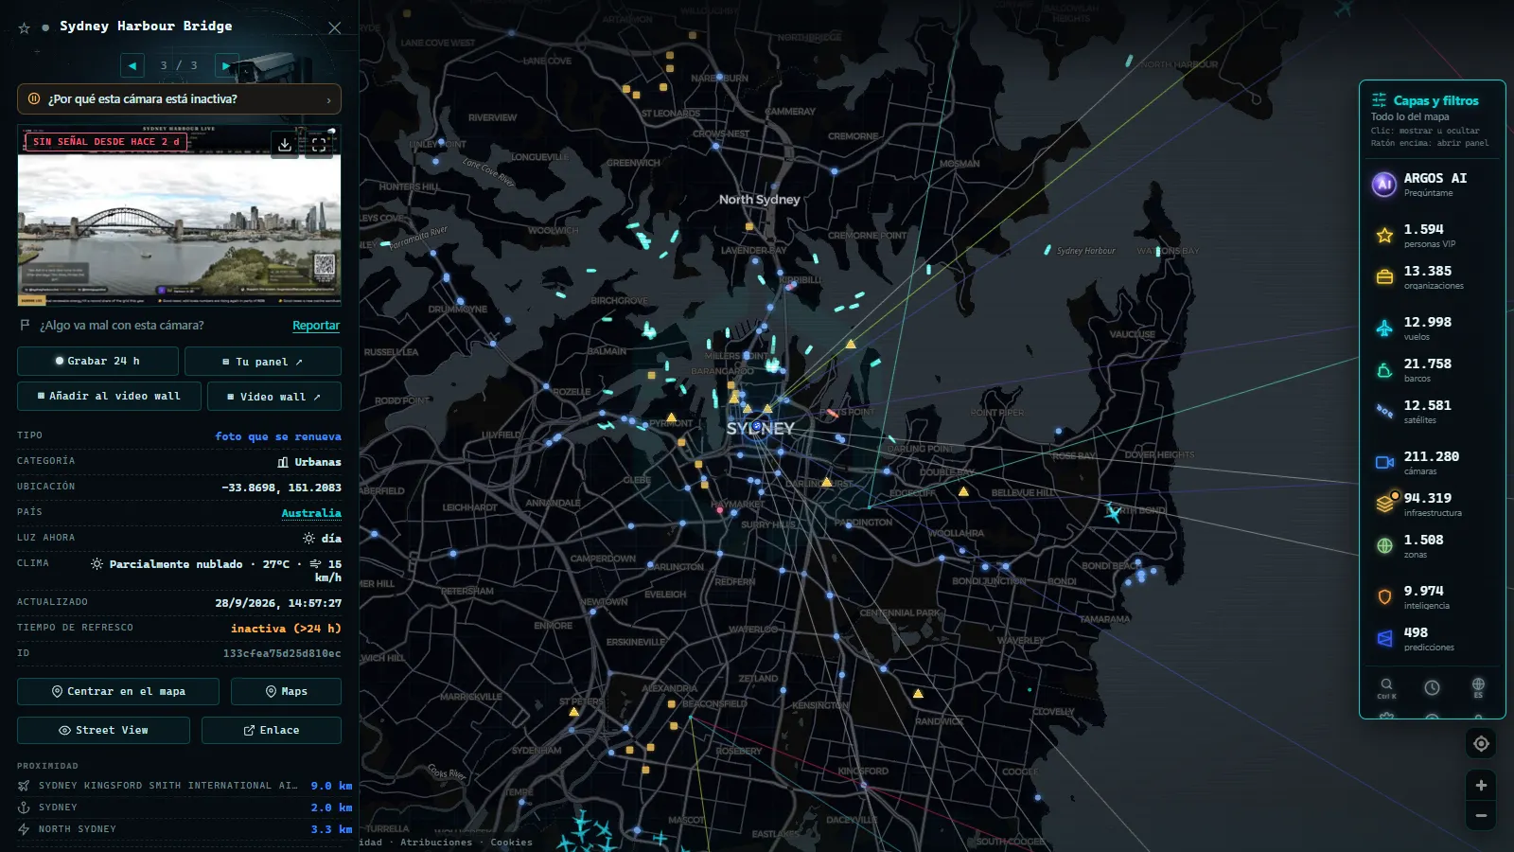This screenshot has height=852, width=1514.
Task: Open the Australia country link
Action: 311,513
